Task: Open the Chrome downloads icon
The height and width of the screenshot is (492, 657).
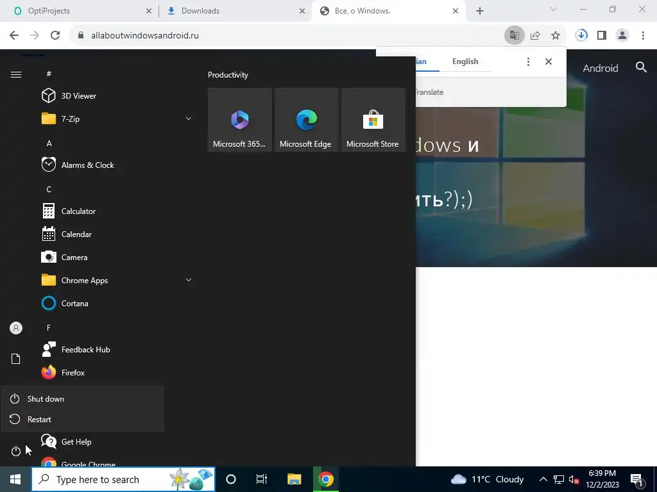Action: [x=581, y=36]
